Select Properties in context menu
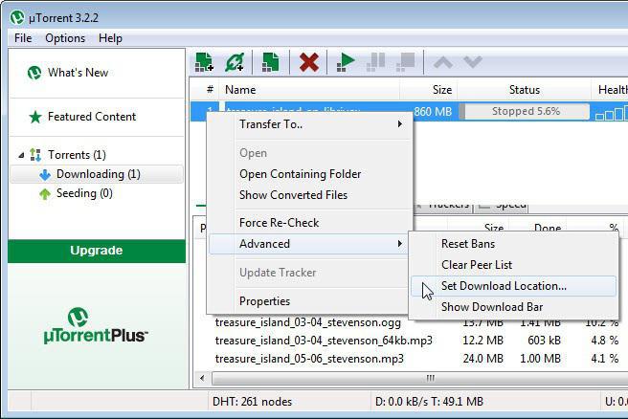628x419 pixels. pyautogui.click(x=264, y=301)
